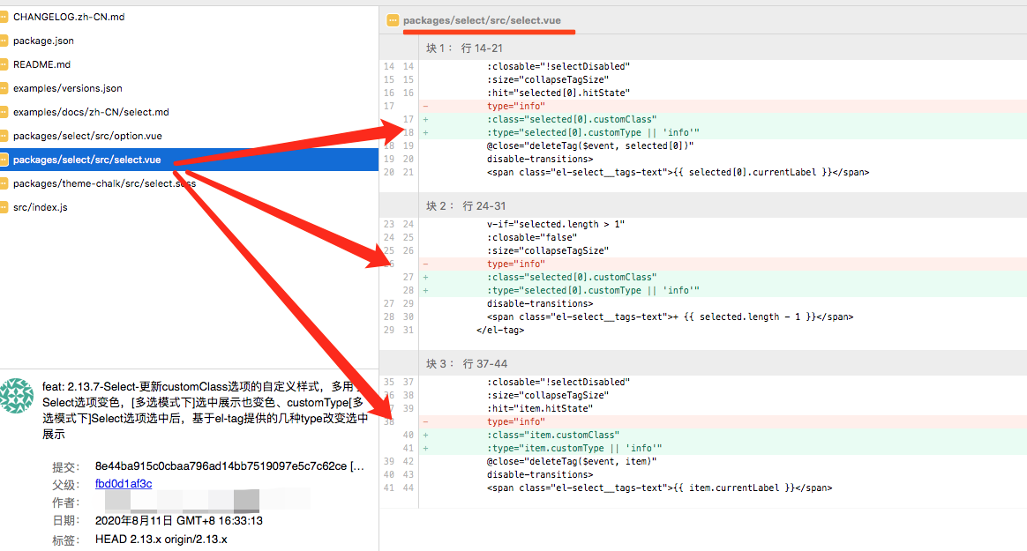Click line @close="deleteTag($event, item)"
The image size is (1027, 551).
pyautogui.click(x=571, y=461)
